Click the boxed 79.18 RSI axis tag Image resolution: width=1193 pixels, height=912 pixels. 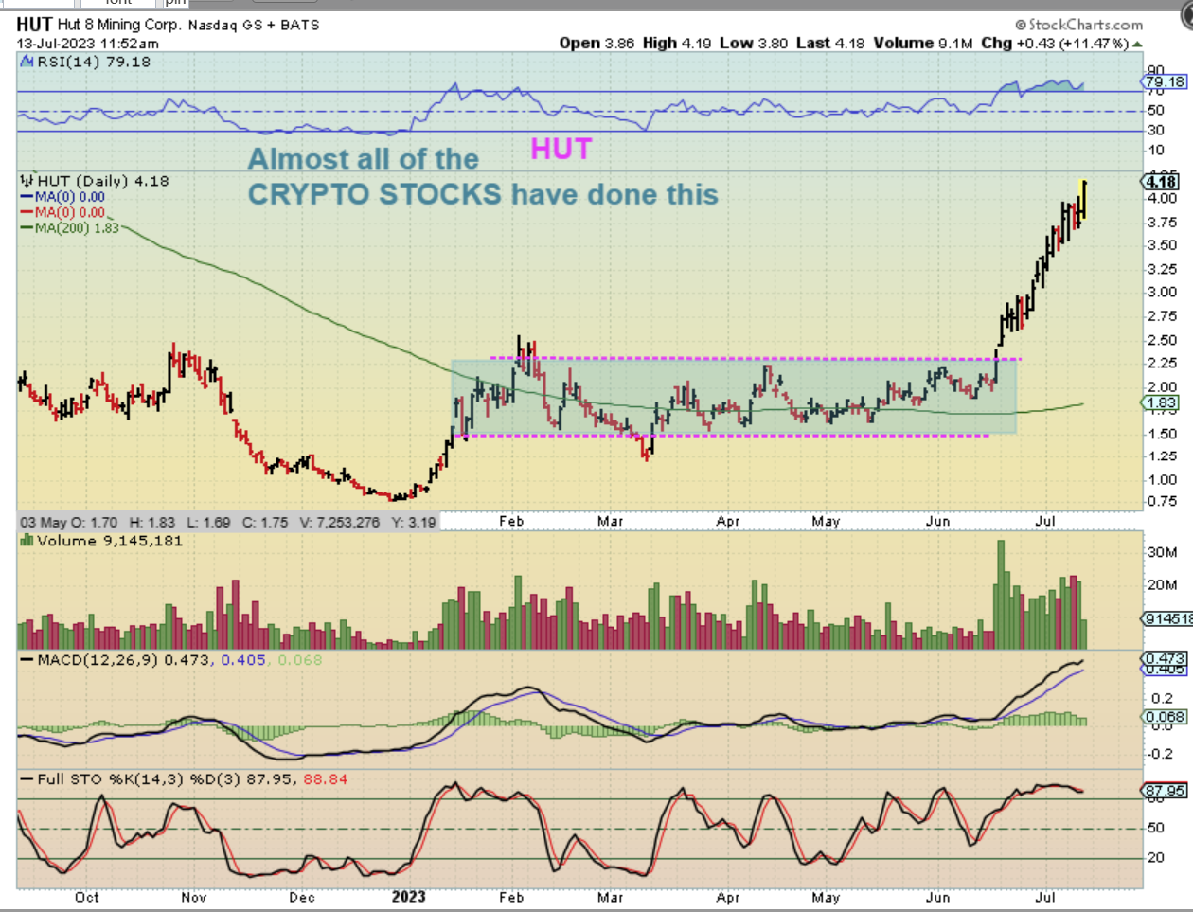tap(1165, 81)
